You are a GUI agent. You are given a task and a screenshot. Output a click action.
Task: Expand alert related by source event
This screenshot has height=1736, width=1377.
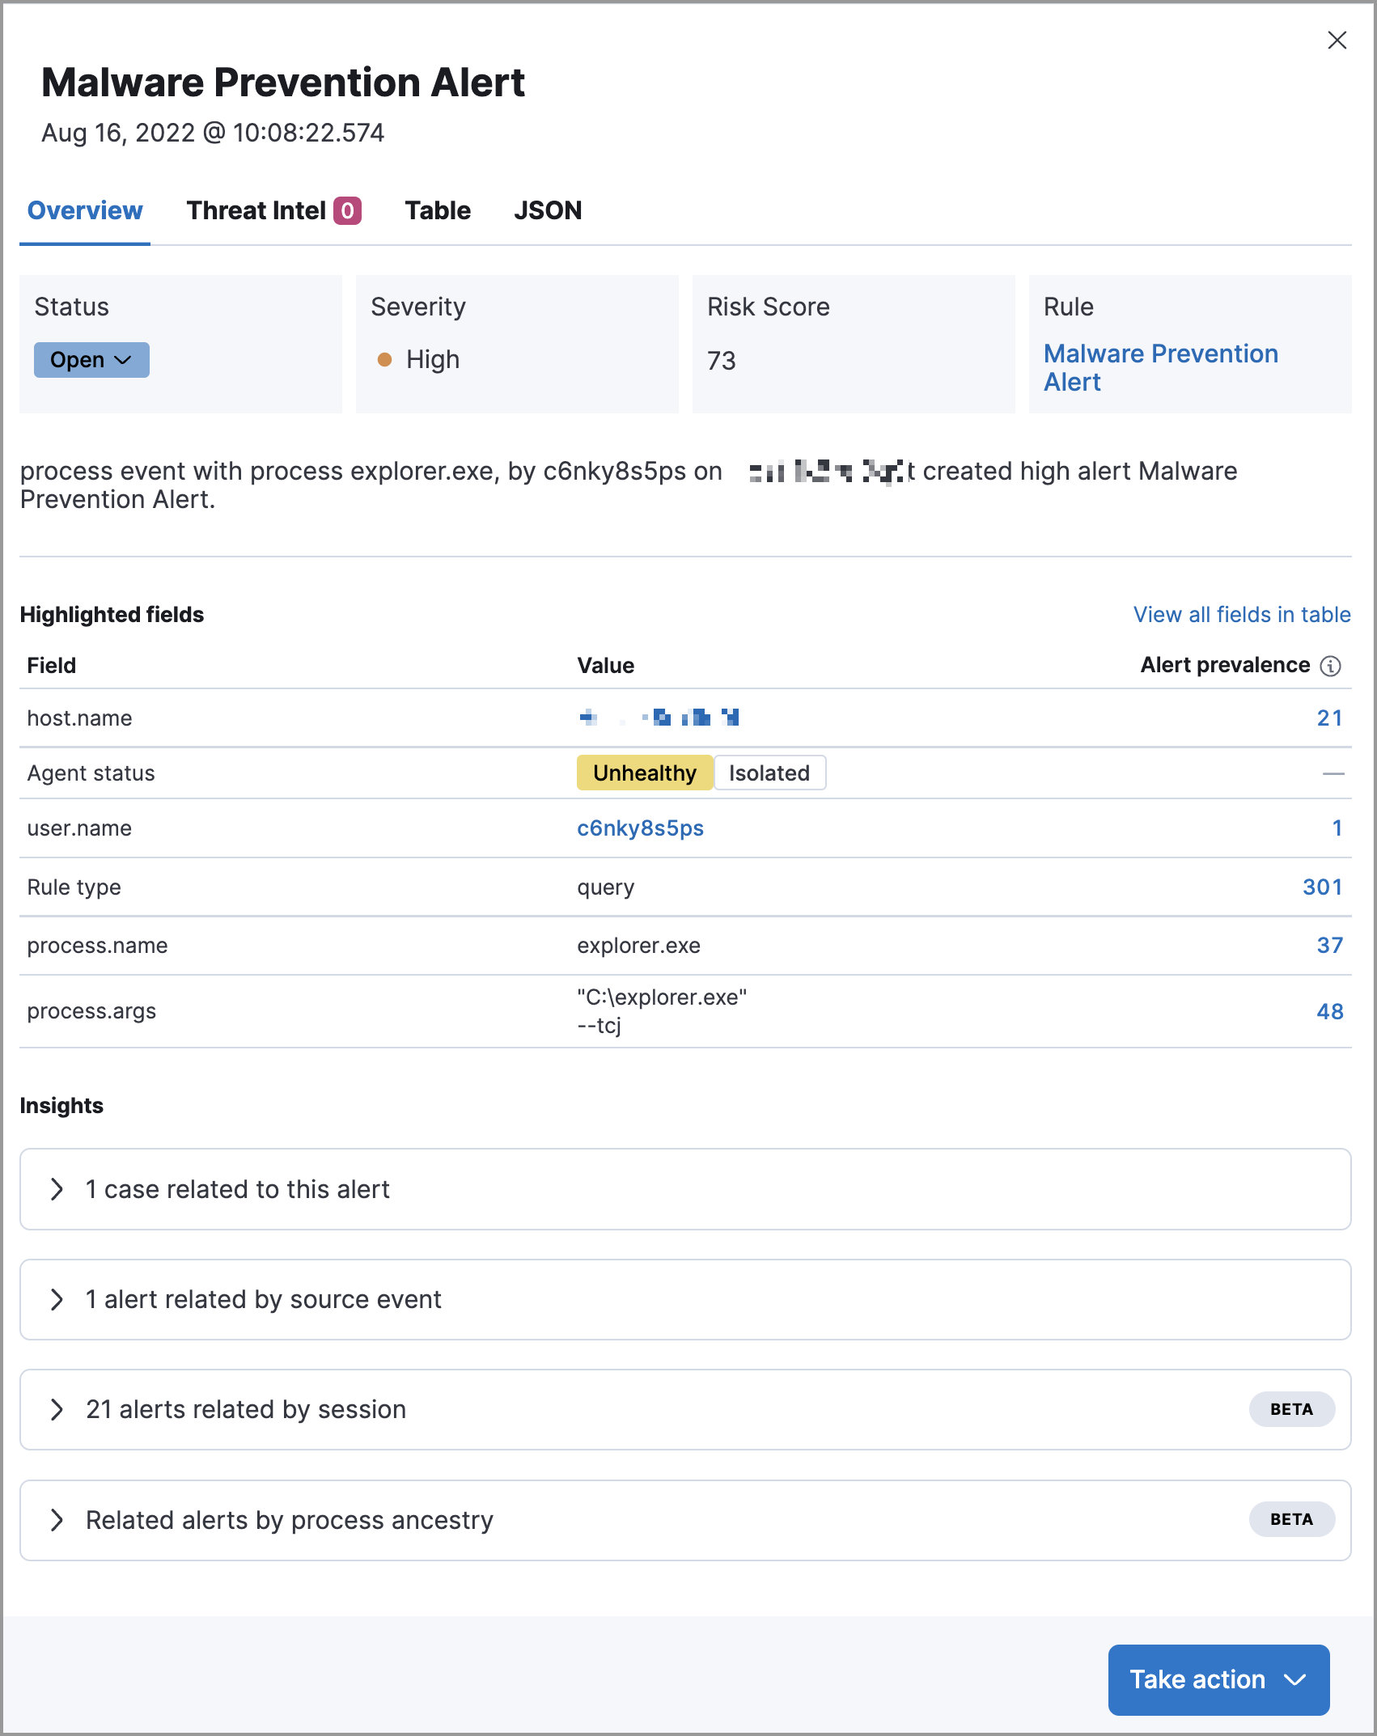(x=57, y=1299)
